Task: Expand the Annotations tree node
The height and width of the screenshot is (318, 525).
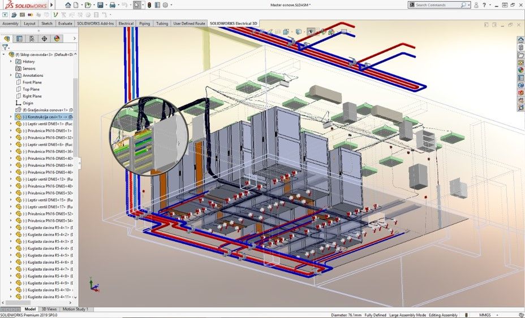Action: 11,75
